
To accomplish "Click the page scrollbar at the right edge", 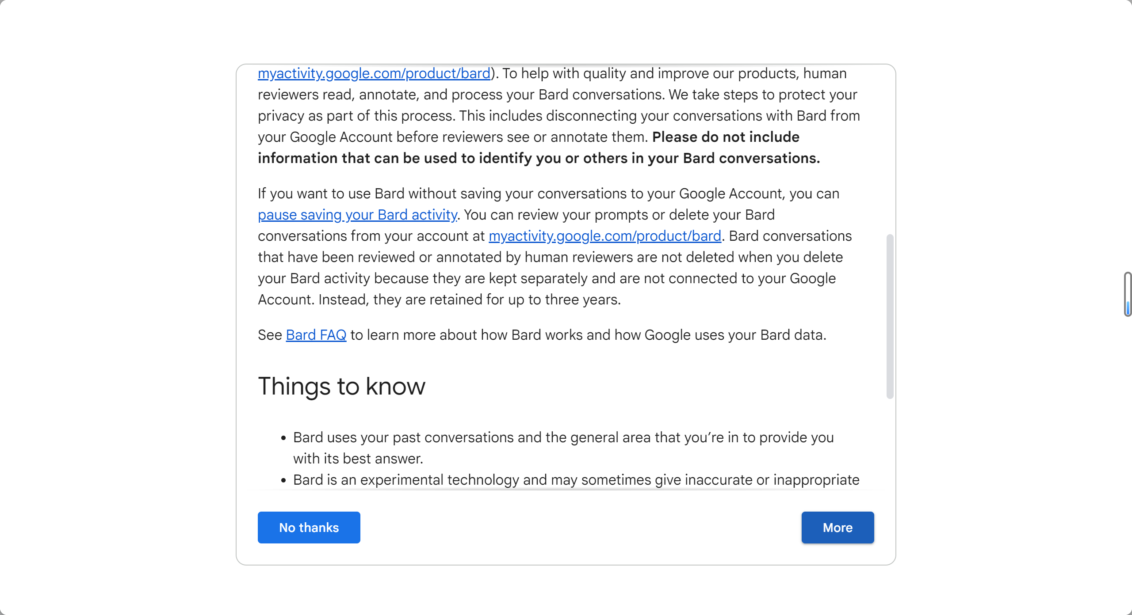I will (x=1128, y=294).
